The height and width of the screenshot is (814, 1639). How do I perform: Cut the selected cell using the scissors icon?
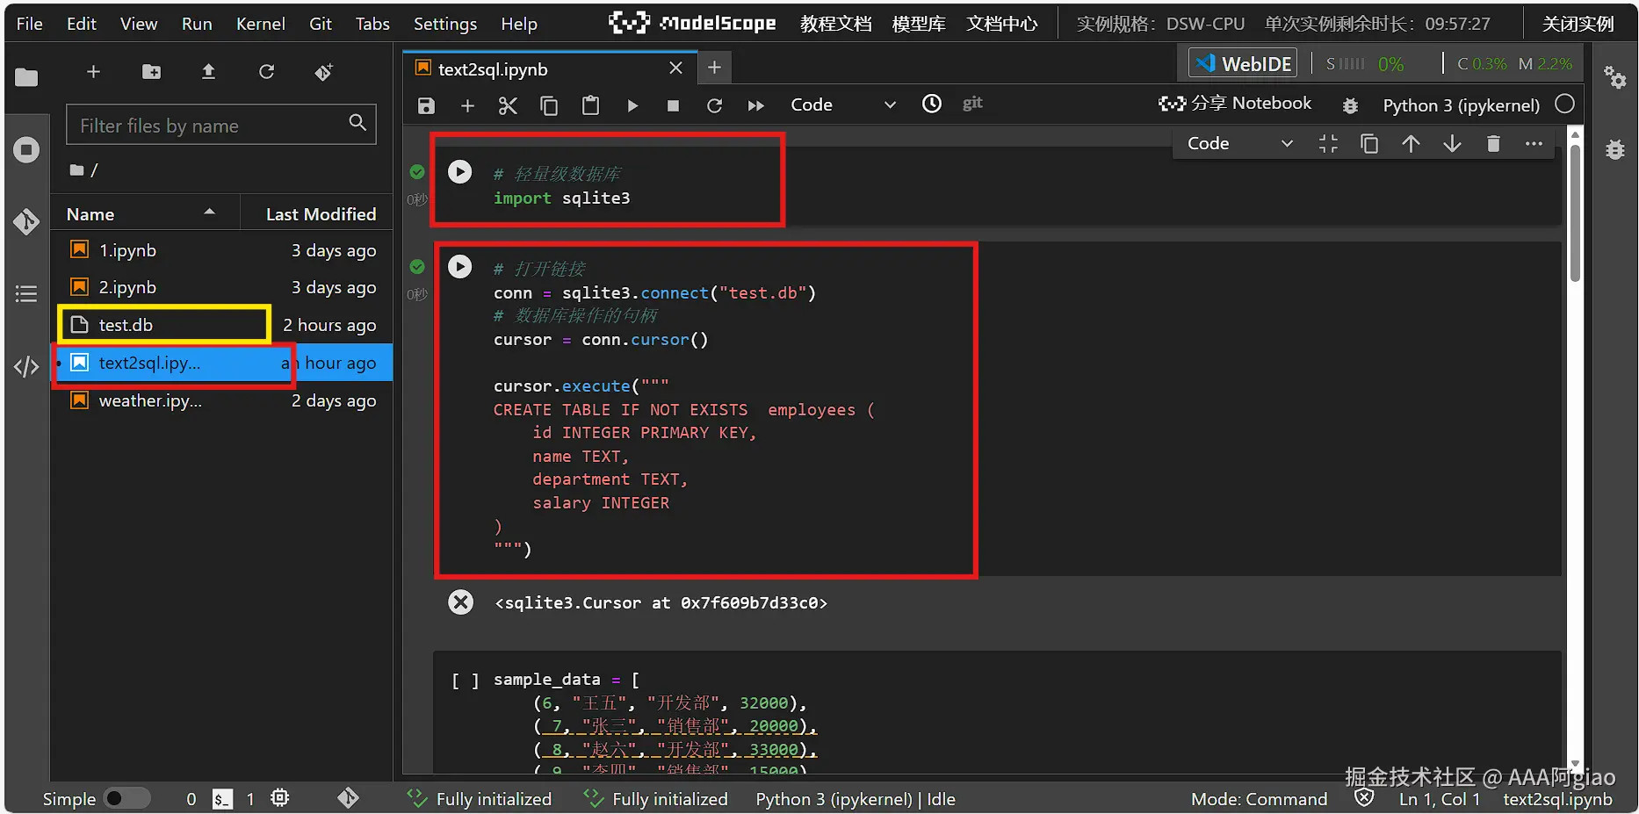pos(508,105)
